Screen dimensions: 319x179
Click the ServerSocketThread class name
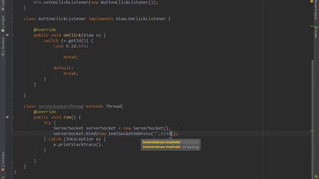pos(61,106)
